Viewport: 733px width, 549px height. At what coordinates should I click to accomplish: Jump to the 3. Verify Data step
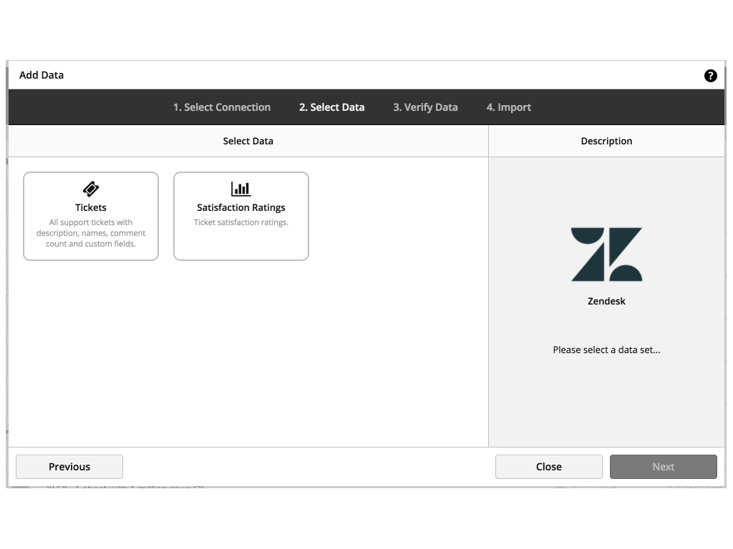[425, 107]
